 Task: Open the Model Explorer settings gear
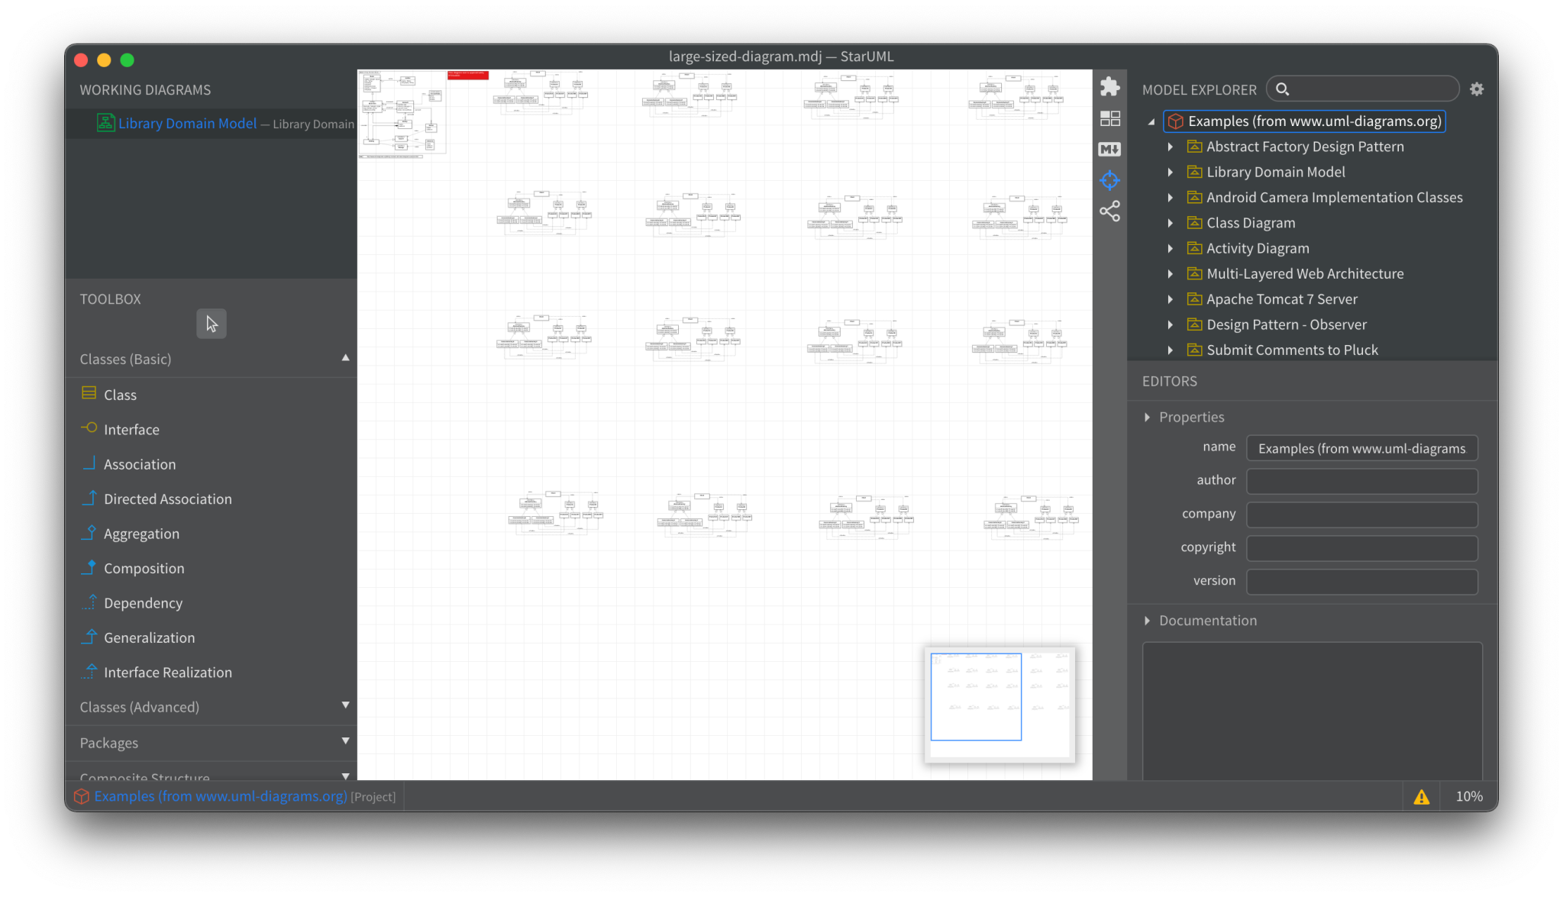tap(1476, 89)
